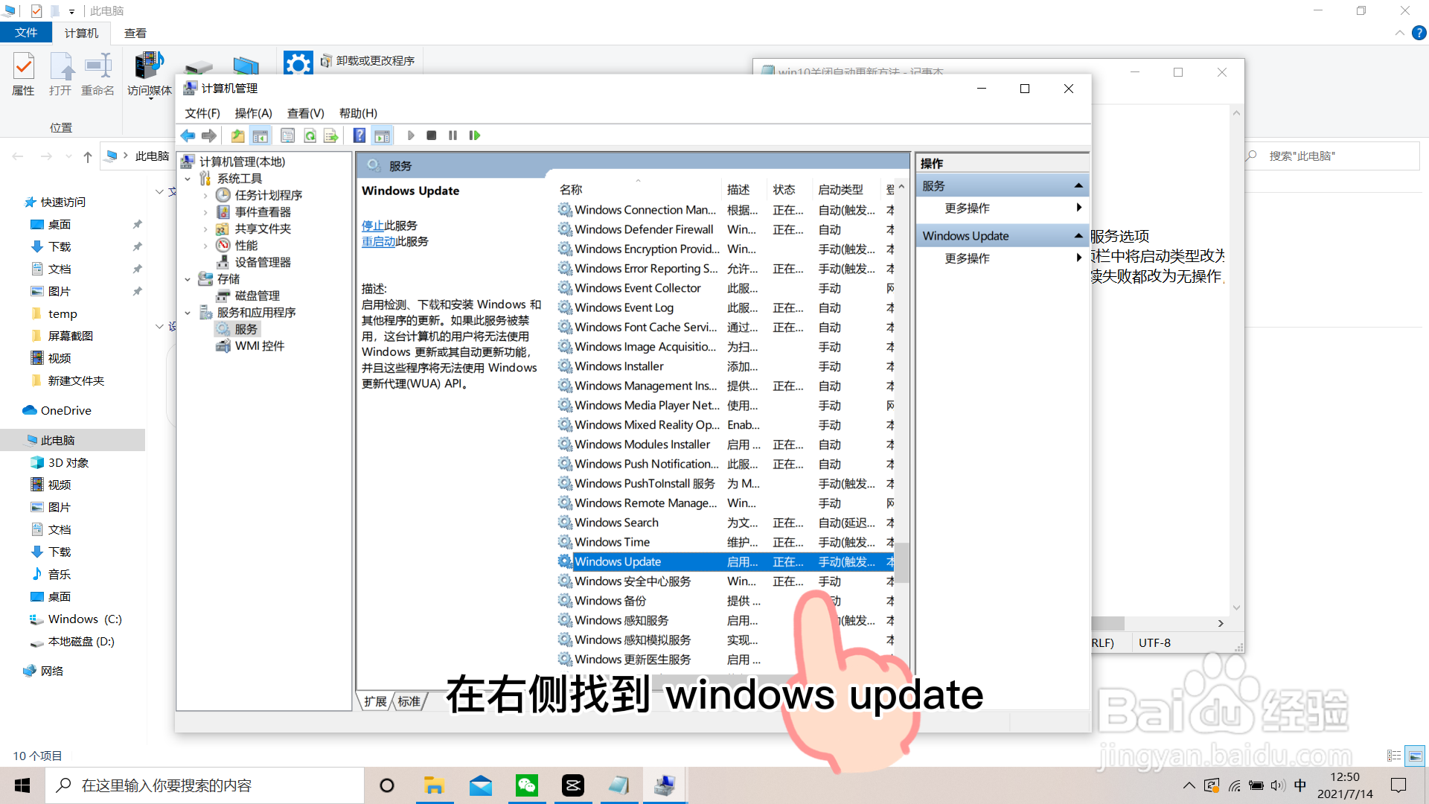Click 重启动 this service link

click(379, 241)
